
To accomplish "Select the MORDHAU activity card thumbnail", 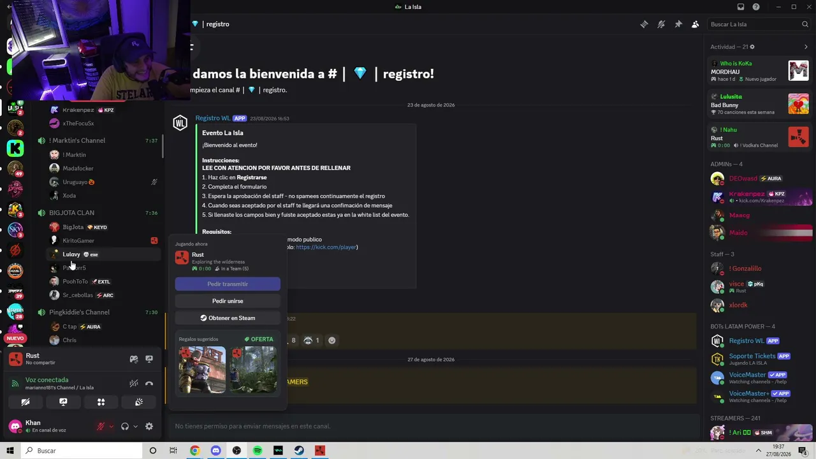I will (x=798, y=71).
